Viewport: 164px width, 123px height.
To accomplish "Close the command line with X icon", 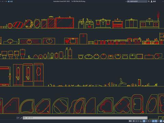I will tap(18, 118).
